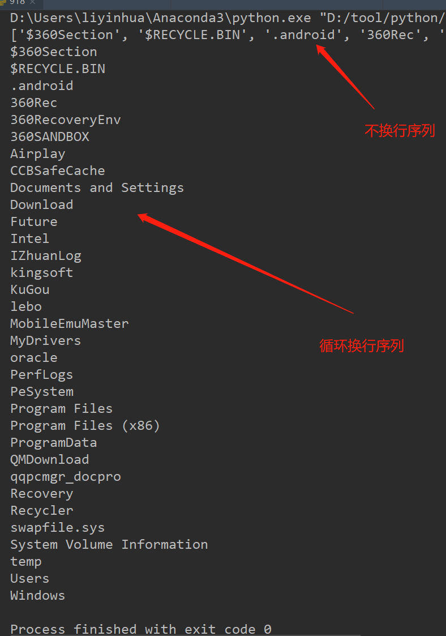
Task: Click the 360RecoveryEnv output line
Action: (x=65, y=120)
